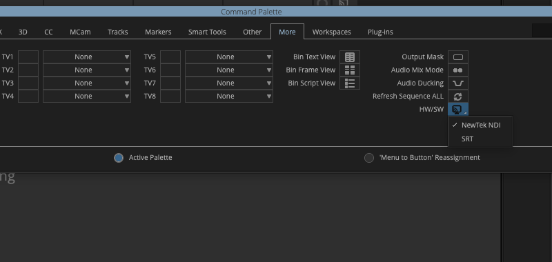Open the TV6 None dropdown
The width and height of the screenshot is (552, 262).
(229, 70)
